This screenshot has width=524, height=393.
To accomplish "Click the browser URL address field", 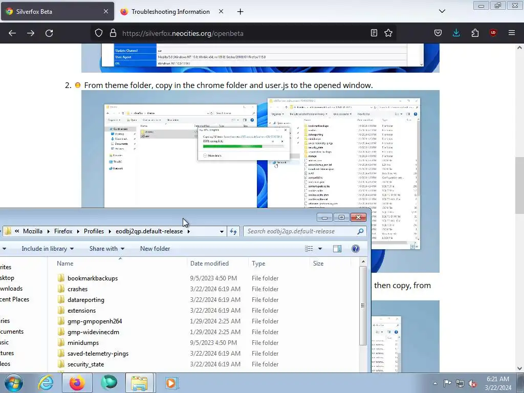I will coord(244,33).
